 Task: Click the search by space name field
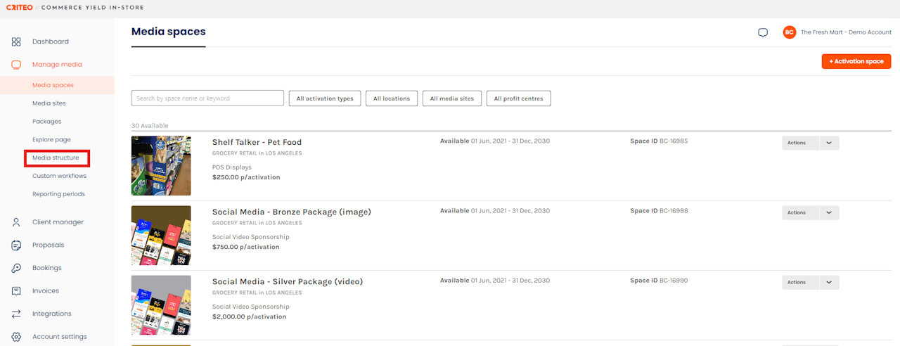pos(207,98)
